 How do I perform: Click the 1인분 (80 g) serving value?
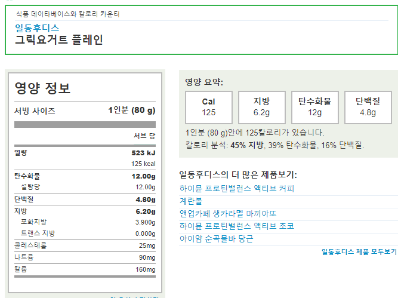(132, 110)
